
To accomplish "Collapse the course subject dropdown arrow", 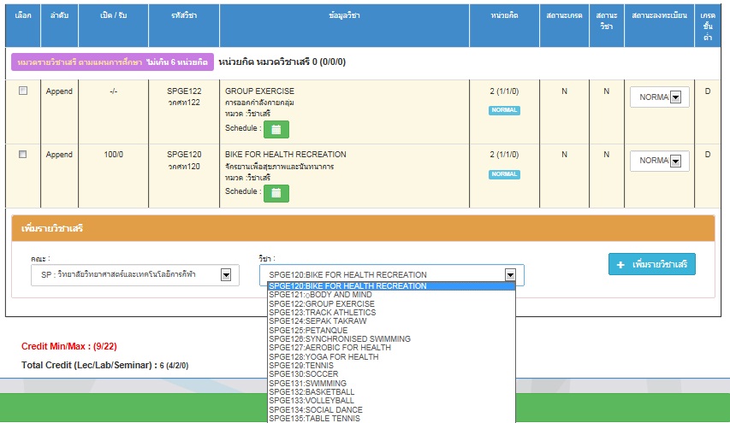I will click(510, 274).
